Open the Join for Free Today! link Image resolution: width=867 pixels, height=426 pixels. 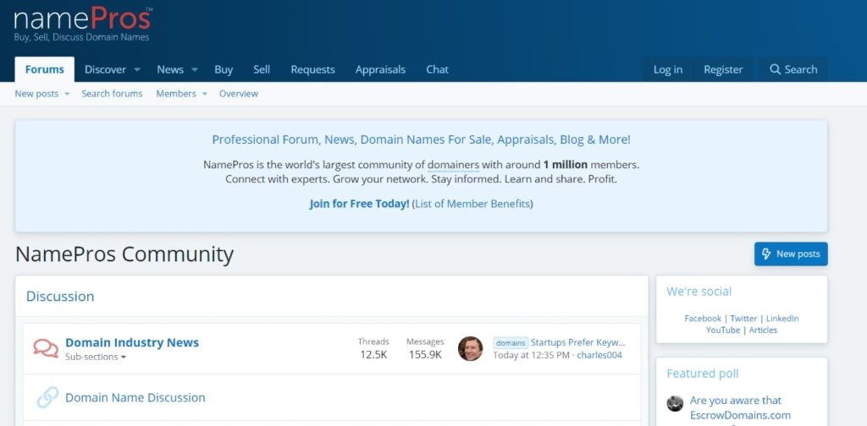coord(359,204)
